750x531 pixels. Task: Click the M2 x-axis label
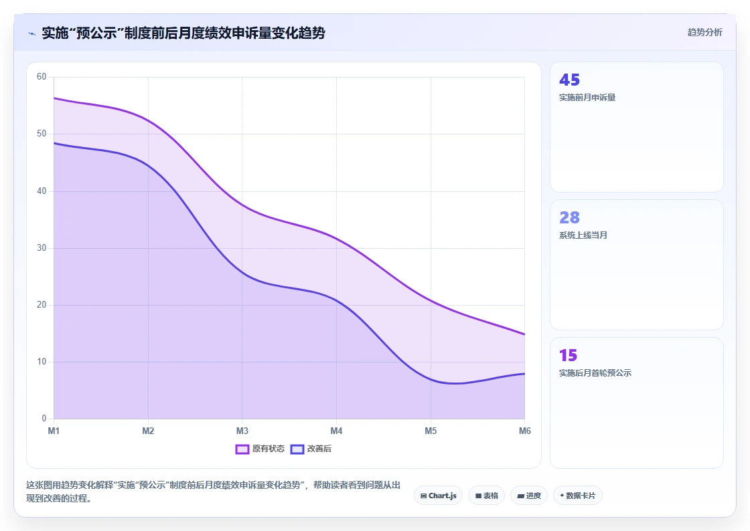(148, 431)
